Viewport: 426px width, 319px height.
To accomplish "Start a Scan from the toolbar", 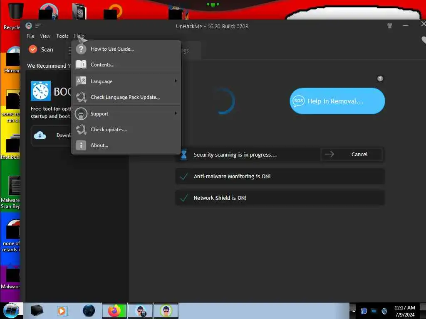I will [41, 49].
